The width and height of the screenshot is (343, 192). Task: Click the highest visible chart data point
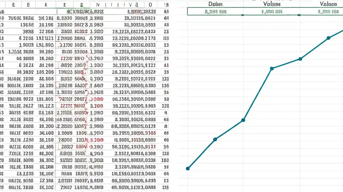point(328,38)
